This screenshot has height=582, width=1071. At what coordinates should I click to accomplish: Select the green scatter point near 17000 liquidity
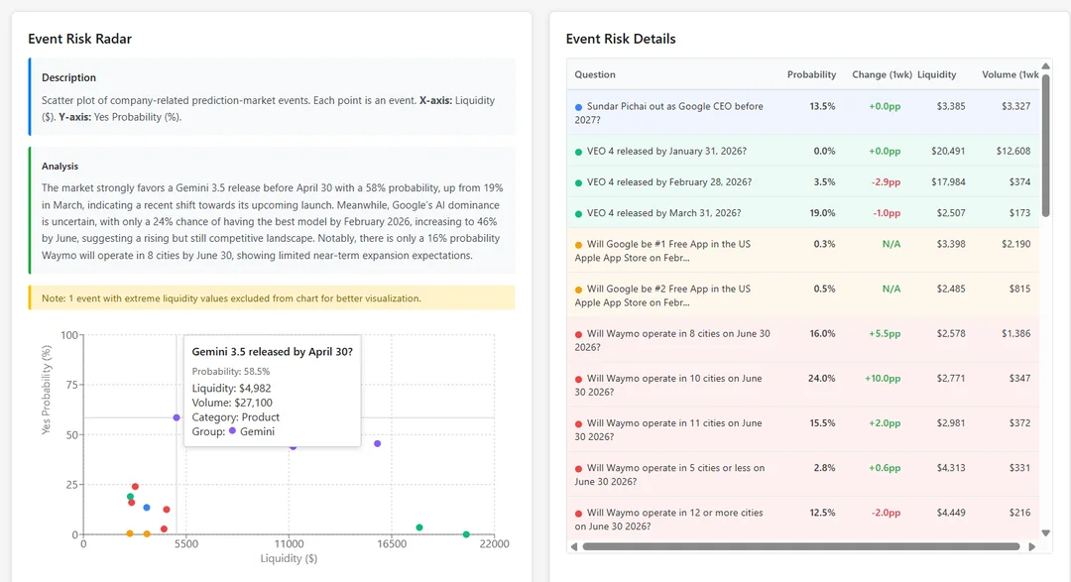(418, 526)
